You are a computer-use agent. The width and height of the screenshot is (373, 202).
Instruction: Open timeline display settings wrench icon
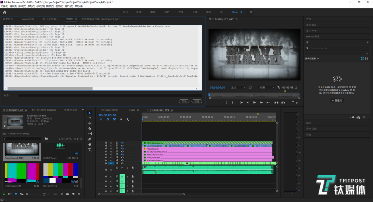[x=128, y=119]
